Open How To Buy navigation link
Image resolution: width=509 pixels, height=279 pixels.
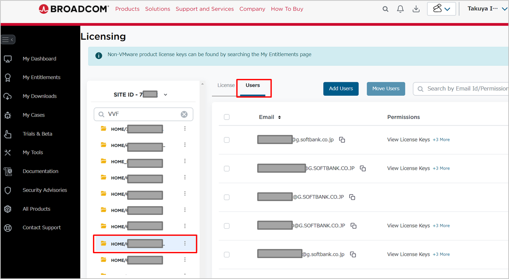287,9
